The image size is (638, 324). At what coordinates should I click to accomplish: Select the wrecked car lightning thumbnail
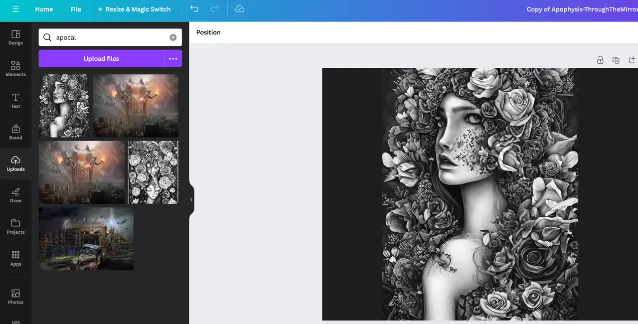click(86, 239)
